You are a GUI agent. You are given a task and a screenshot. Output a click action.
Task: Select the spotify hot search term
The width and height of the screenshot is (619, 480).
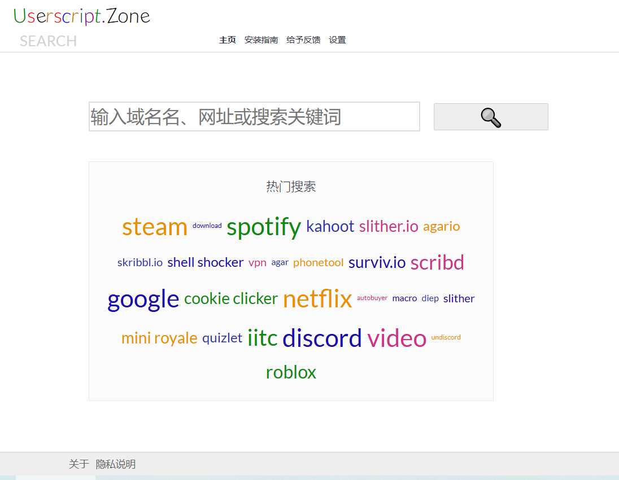click(263, 227)
